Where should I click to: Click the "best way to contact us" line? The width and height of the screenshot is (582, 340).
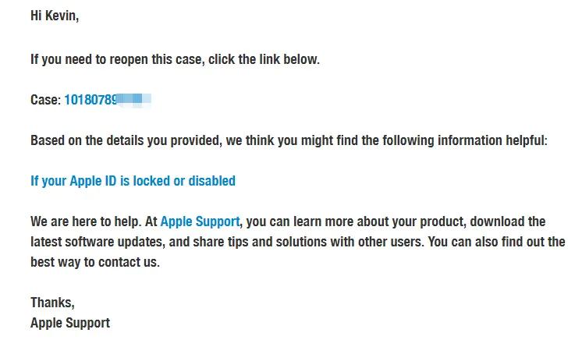click(x=95, y=262)
